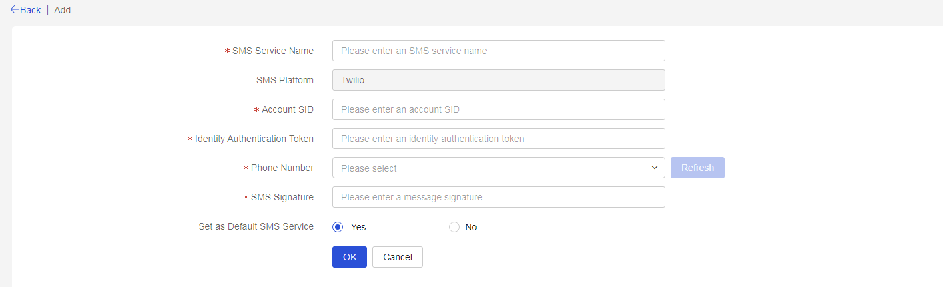The height and width of the screenshot is (287, 943).
Task: Click the SMS Service Name label
Action: coord(273,51)
